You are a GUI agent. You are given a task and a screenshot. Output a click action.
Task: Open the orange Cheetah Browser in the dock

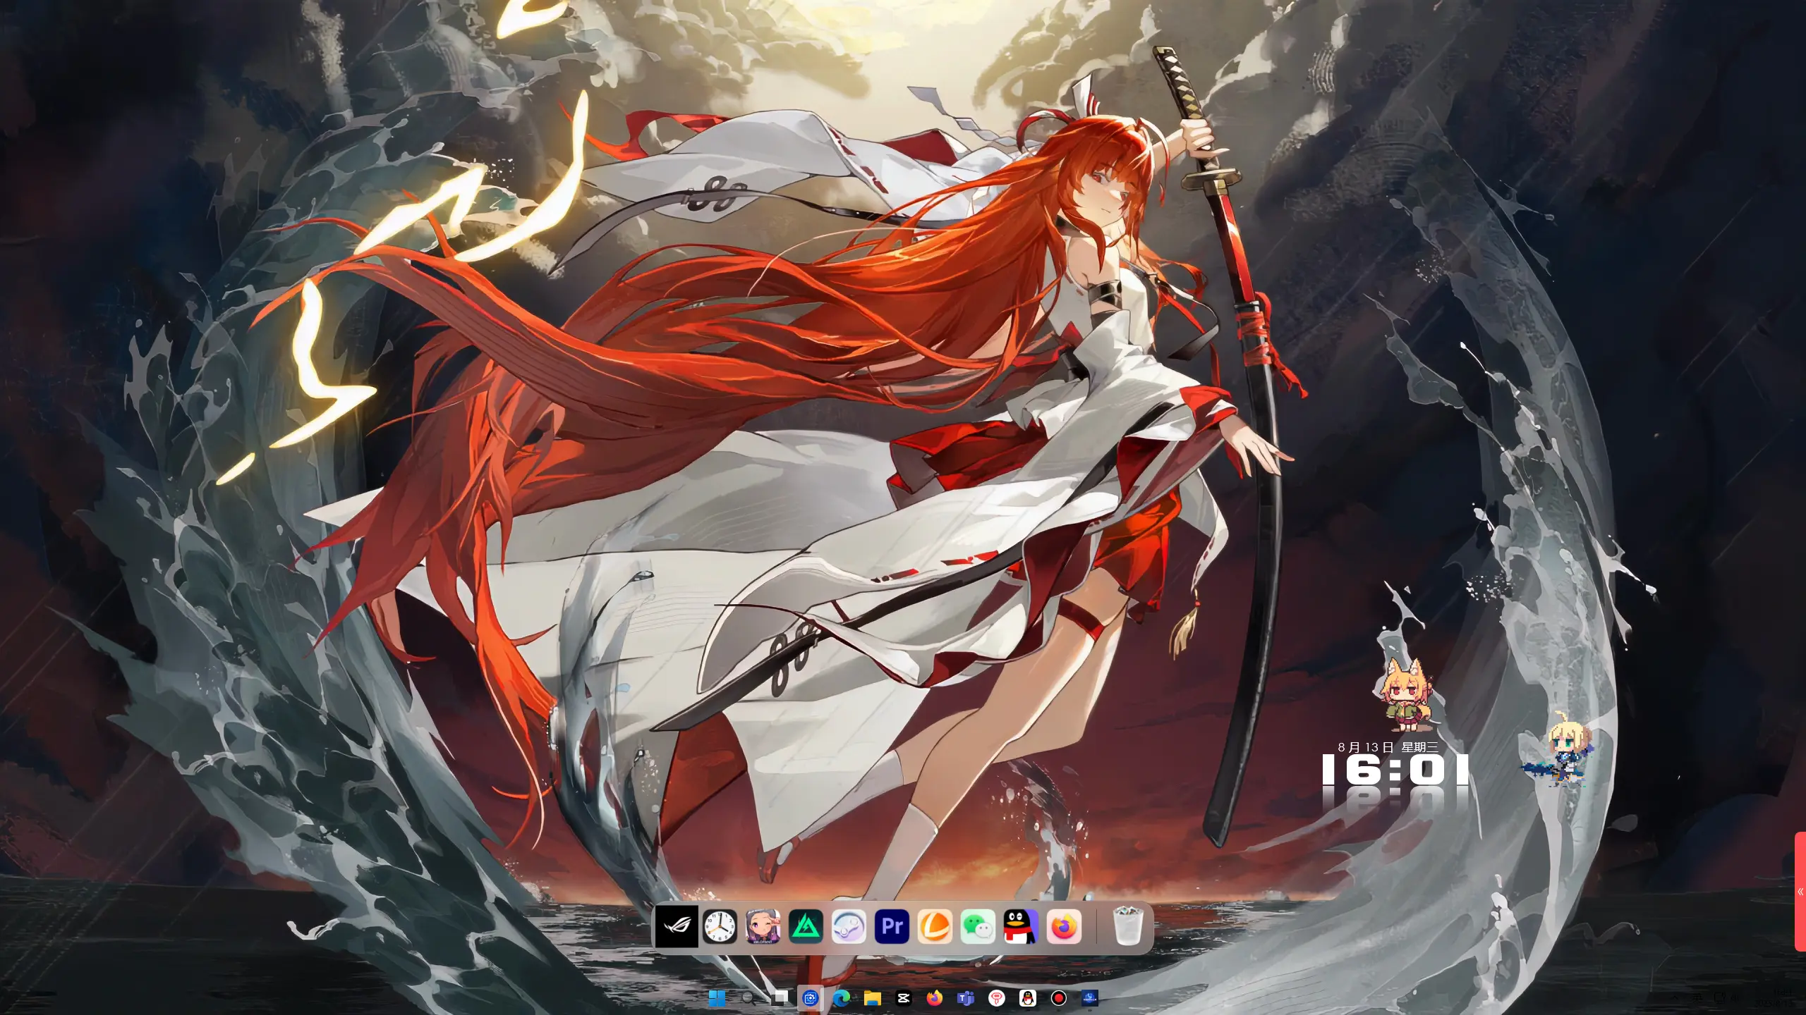click(x=935, y=927)
